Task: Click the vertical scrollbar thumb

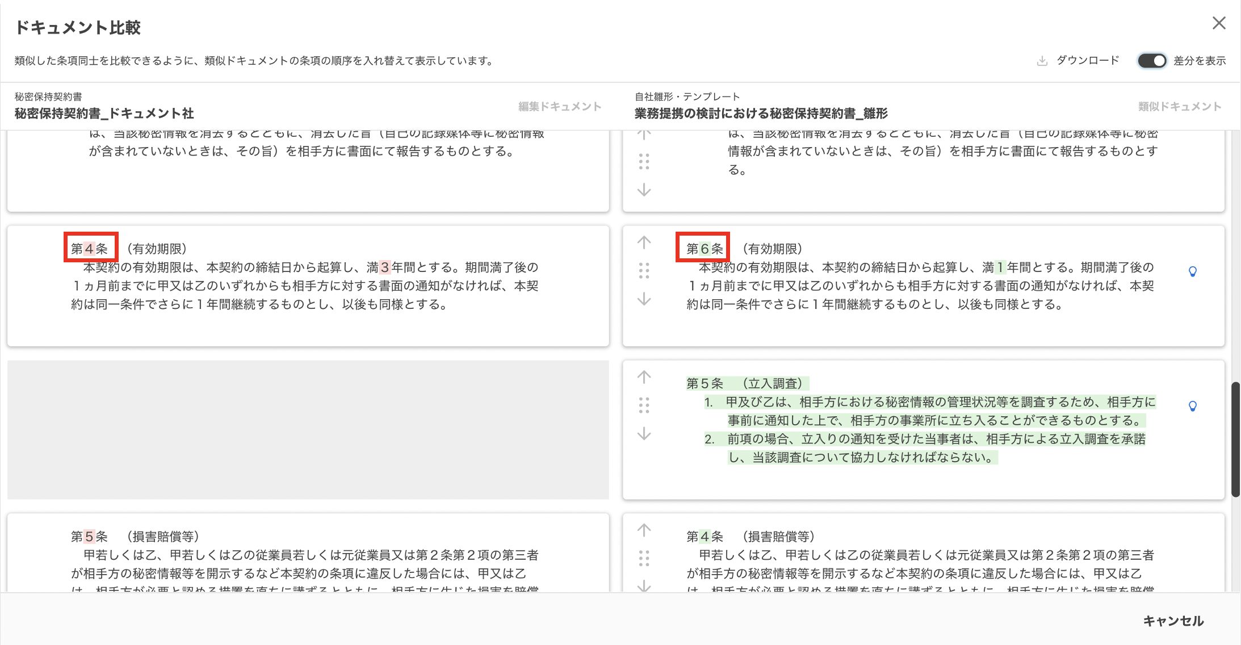Action: point(1235,439)
